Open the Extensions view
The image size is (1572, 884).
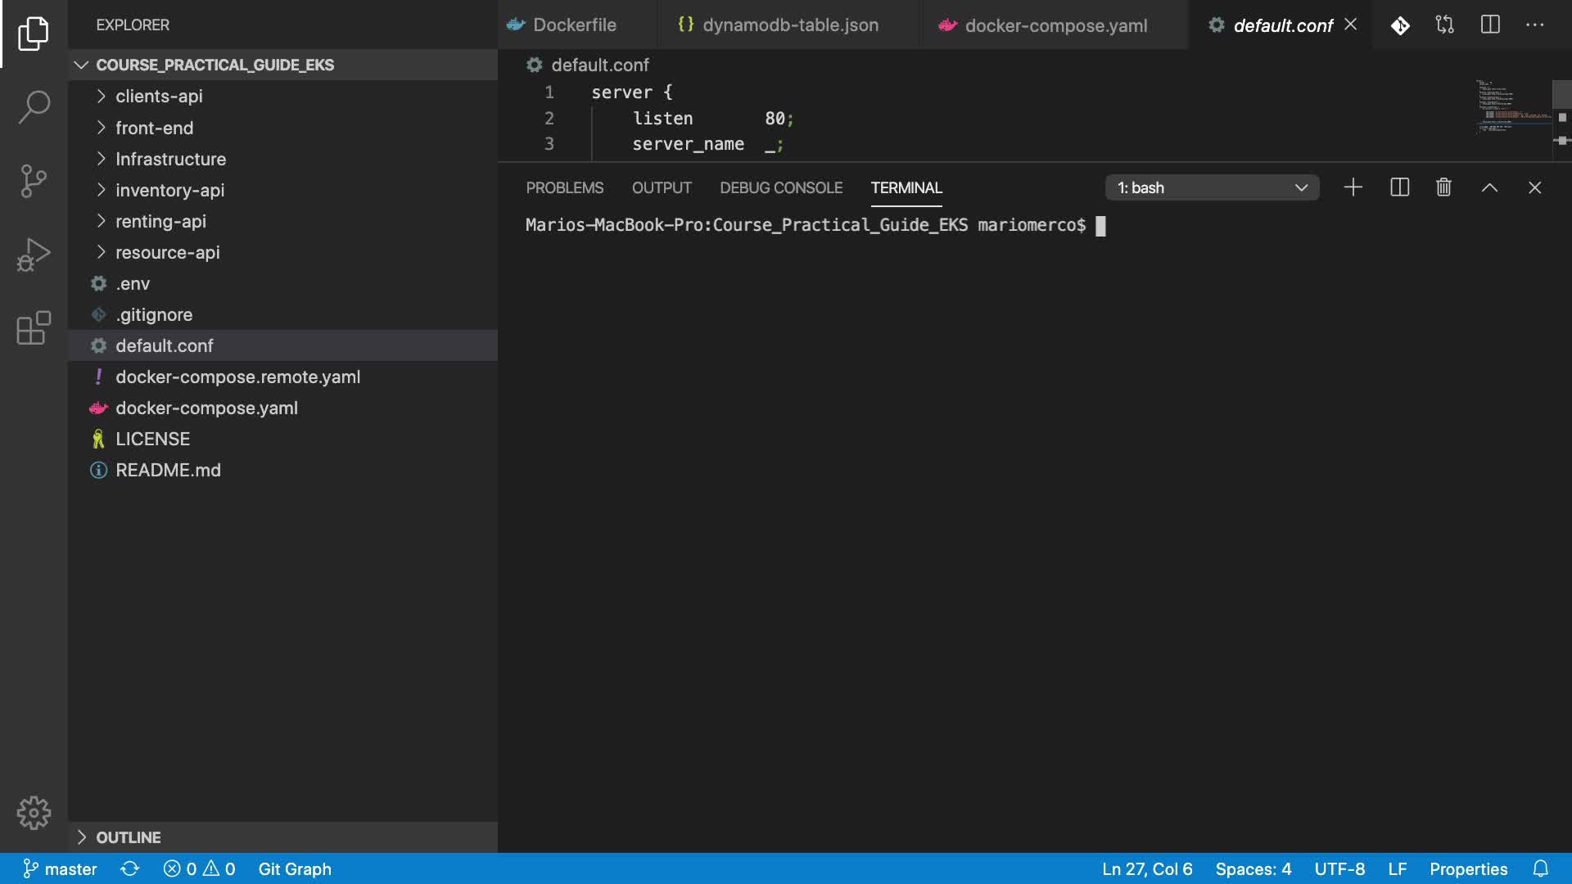coord(34,328)
